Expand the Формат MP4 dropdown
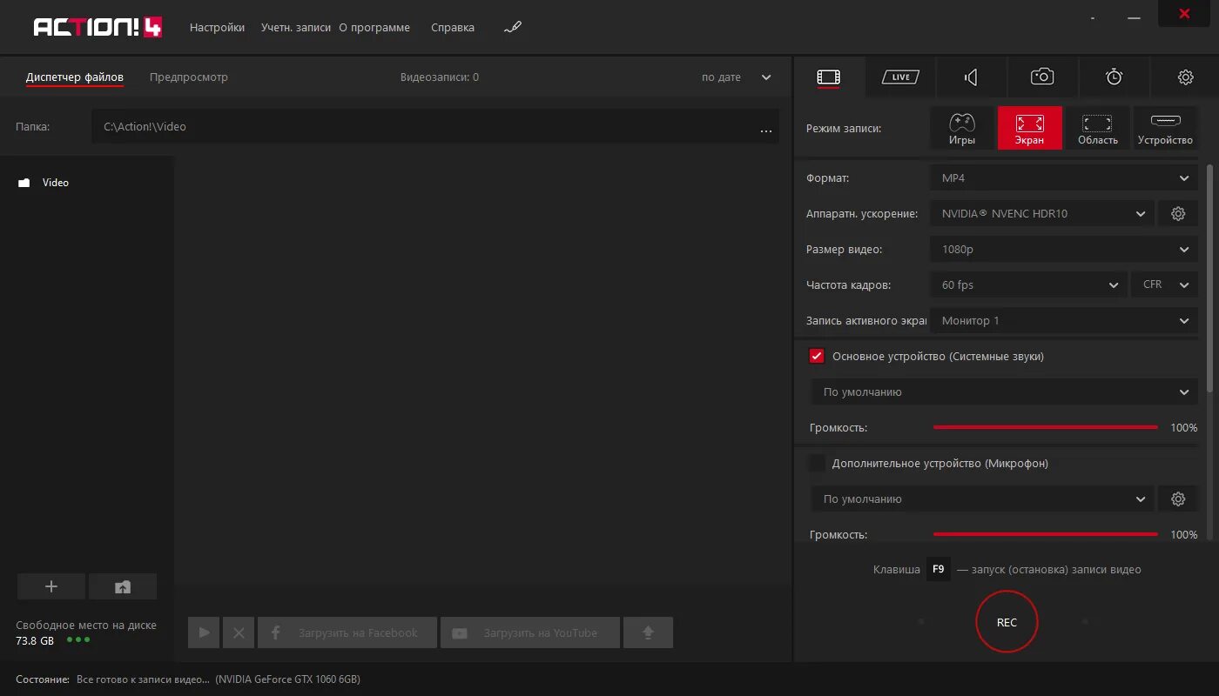 [1064, 177]
